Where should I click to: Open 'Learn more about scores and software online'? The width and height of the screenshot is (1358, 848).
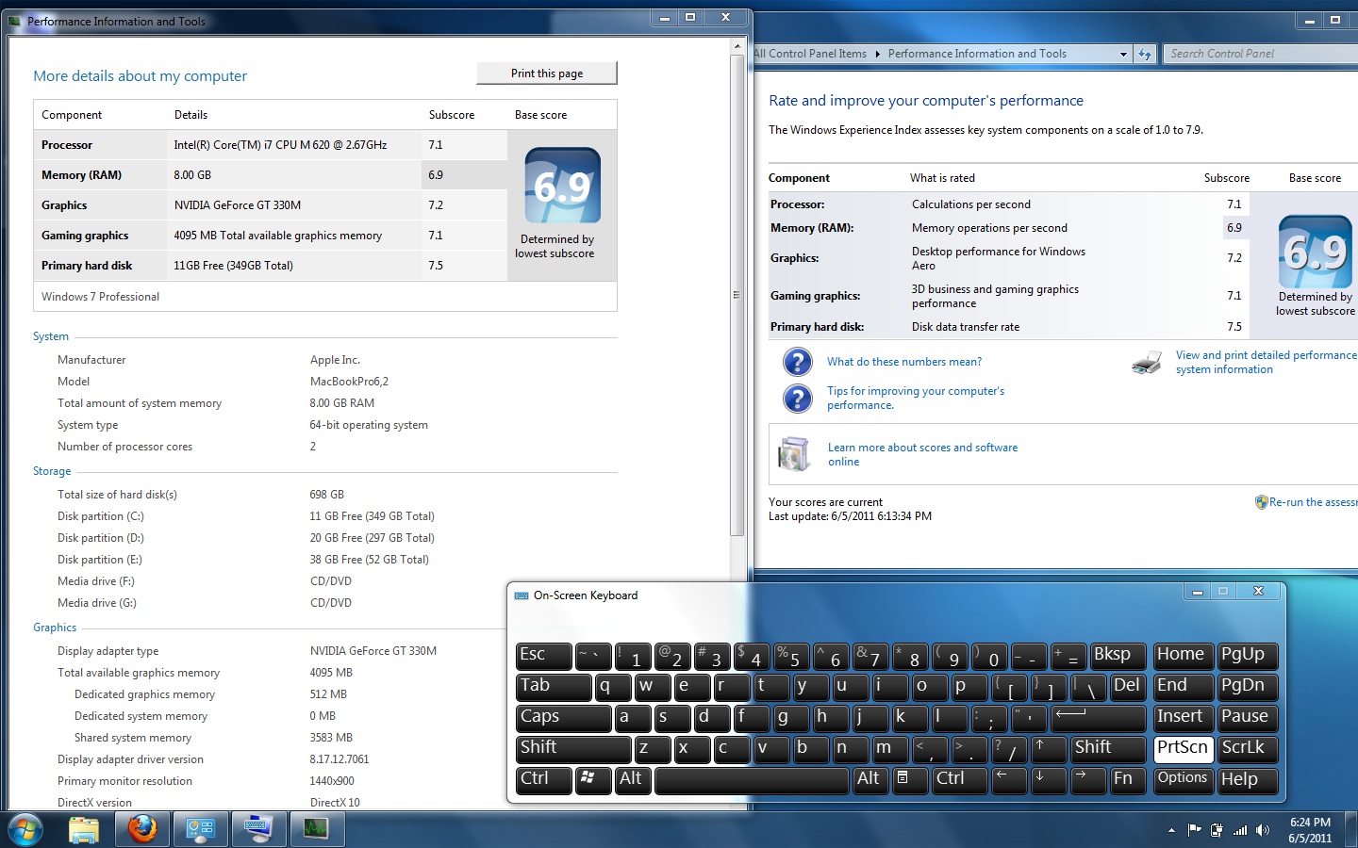(x=922, y=454)
